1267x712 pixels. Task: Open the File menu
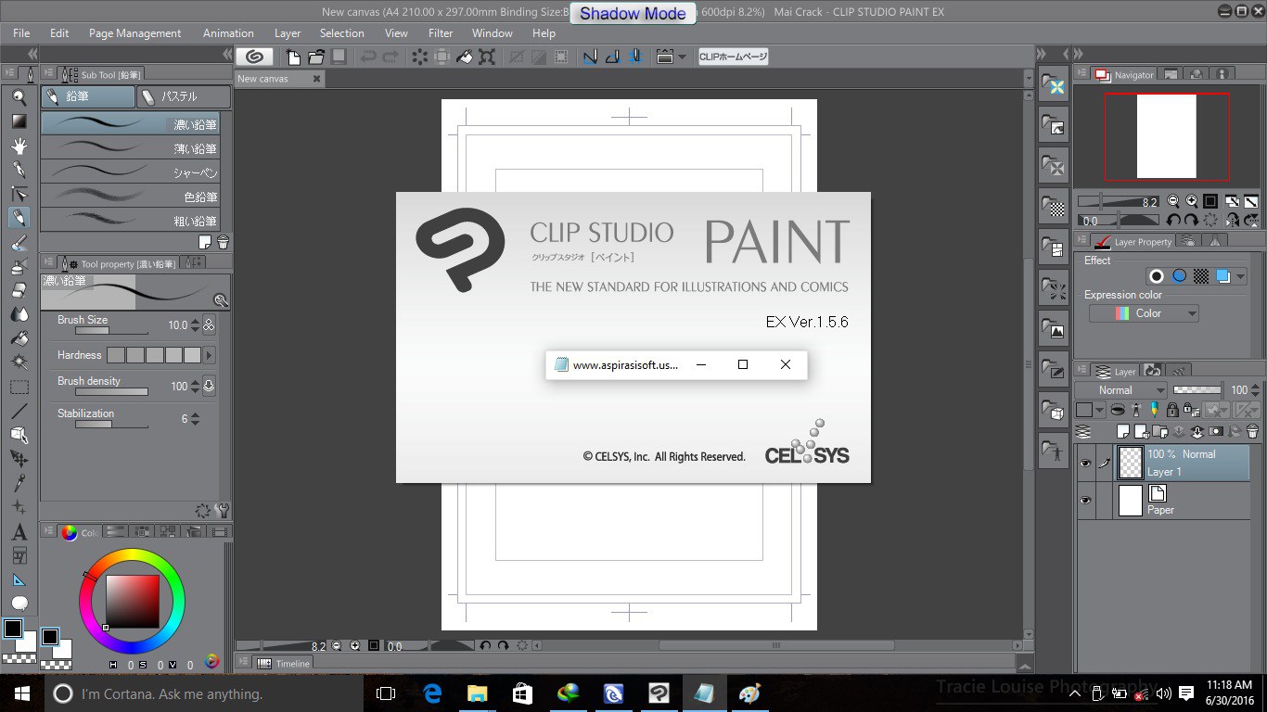(21, 32)
